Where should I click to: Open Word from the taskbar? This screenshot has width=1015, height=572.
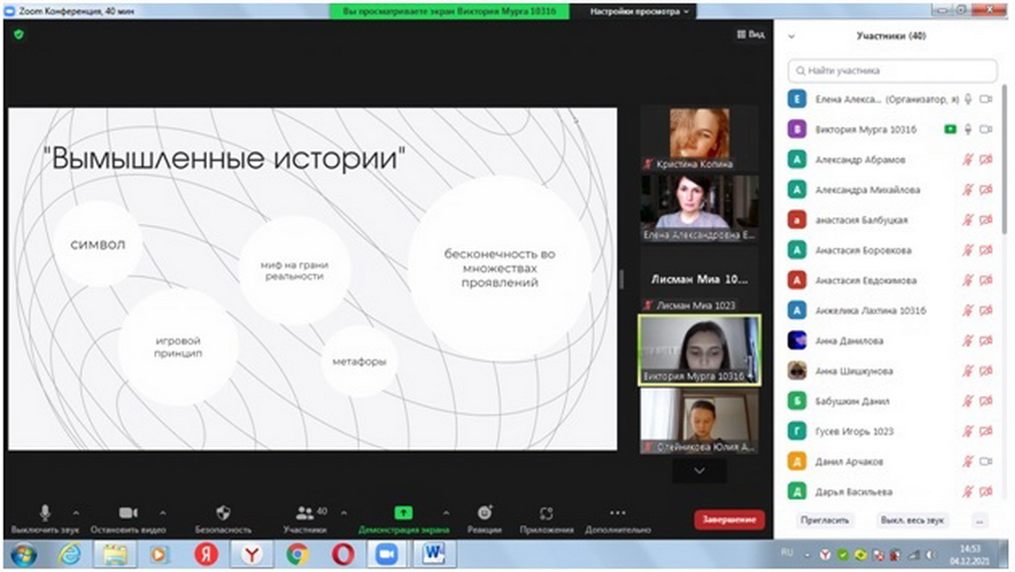point(435,554)
